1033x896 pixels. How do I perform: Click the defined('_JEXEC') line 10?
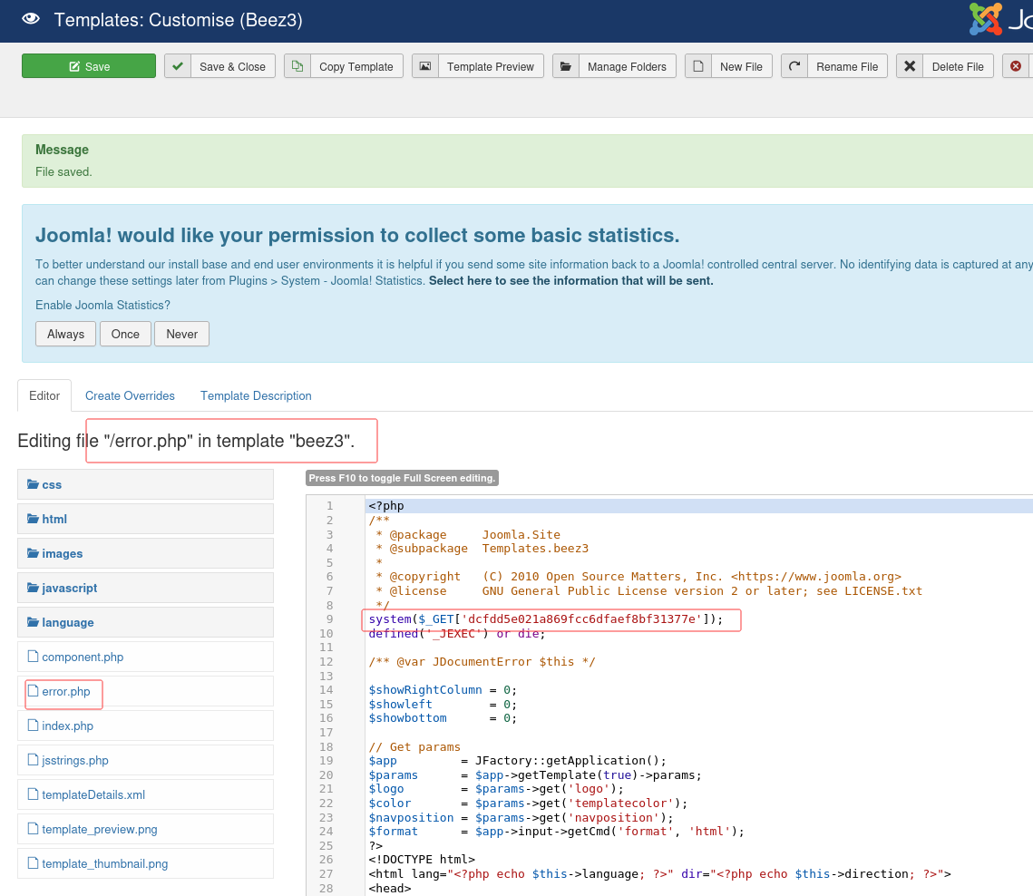coord(456,634)
